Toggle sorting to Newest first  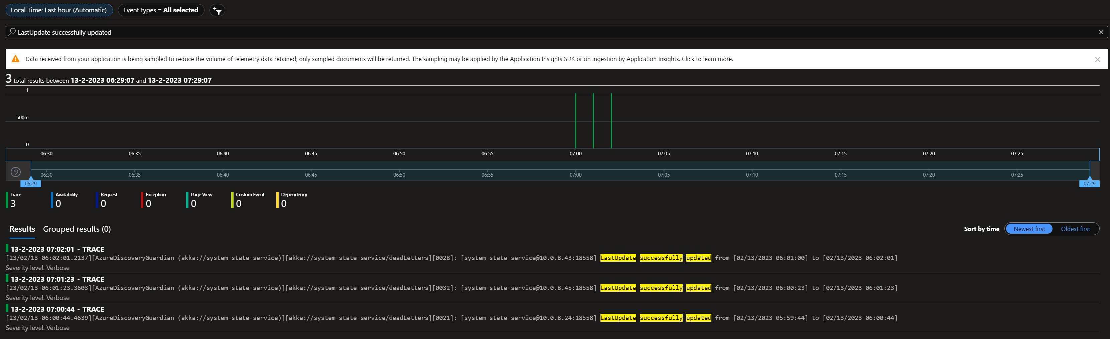coord(1029,229)
